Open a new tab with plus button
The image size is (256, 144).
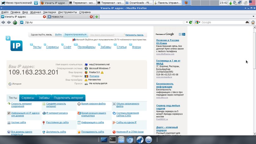tap(97, 16)
